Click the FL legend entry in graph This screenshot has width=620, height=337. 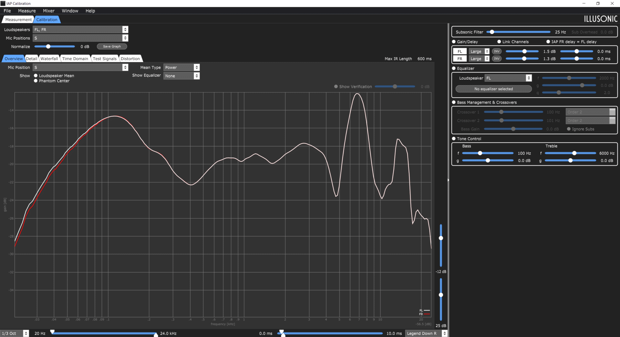coord(424,311)
